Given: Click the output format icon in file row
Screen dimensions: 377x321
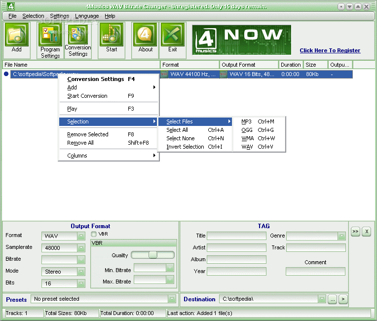Looking at the screenshot, I should click(x=224, y=74).
